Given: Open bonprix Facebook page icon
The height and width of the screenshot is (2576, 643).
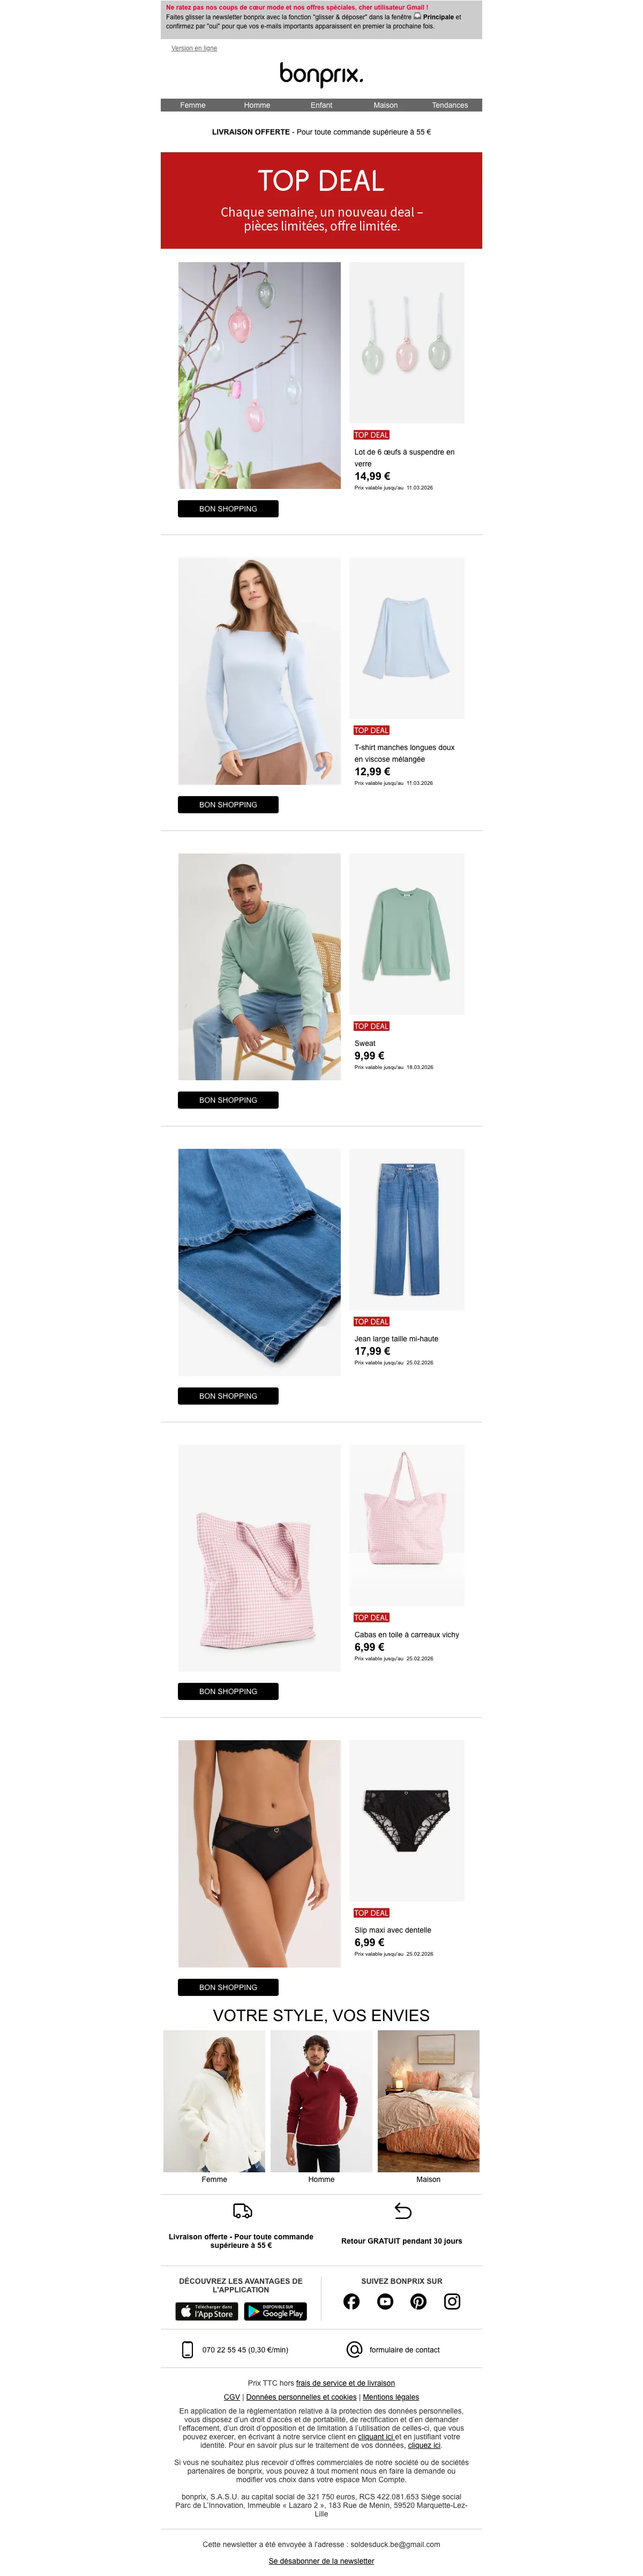Looking at the screenshot, I should coord(351,2301).
